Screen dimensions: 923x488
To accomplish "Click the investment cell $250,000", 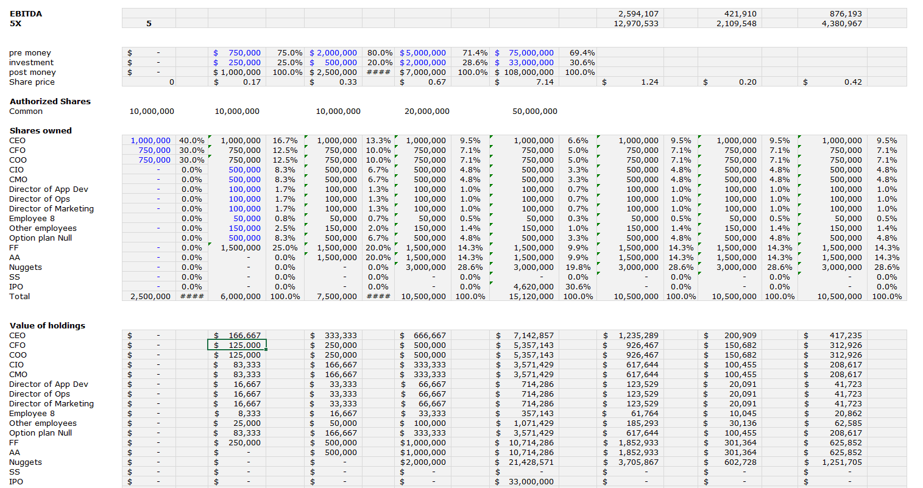I will [x=237, y=63].
